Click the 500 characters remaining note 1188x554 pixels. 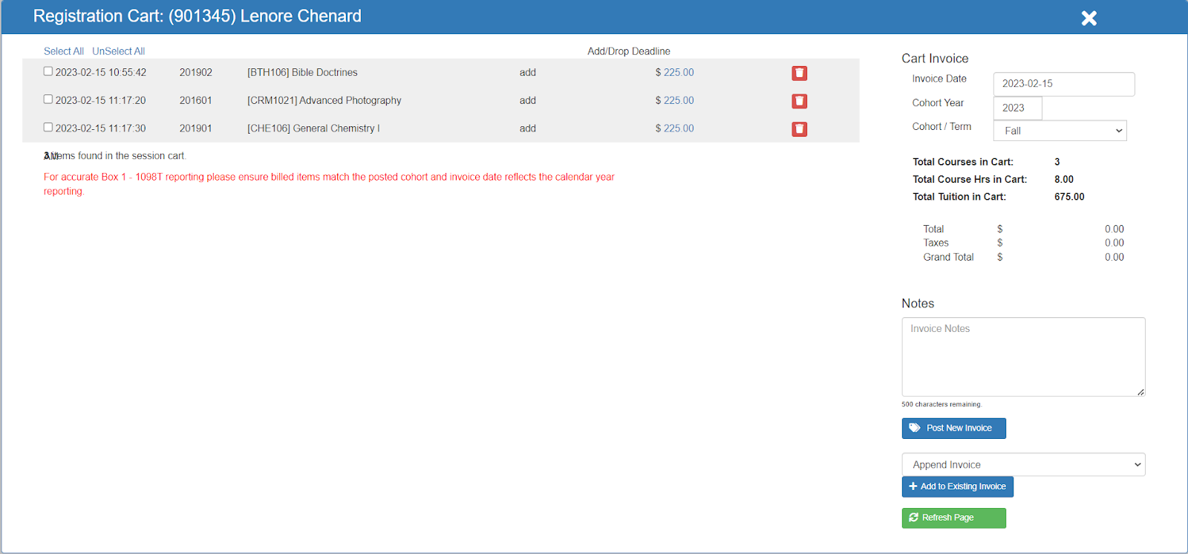coord(941,405)
